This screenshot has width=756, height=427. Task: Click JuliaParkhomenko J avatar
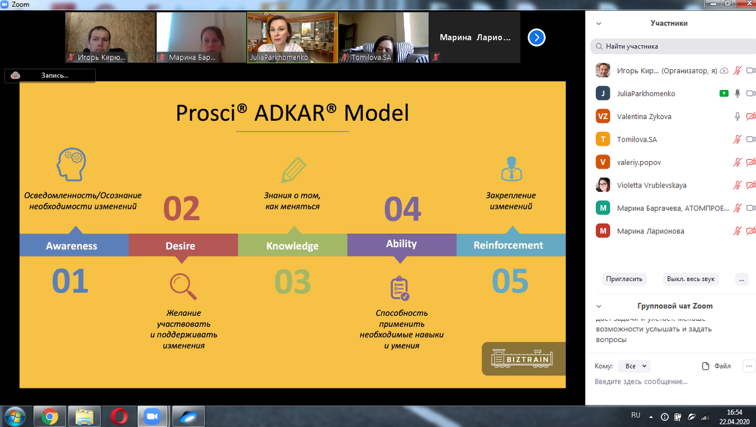point(603,93)
